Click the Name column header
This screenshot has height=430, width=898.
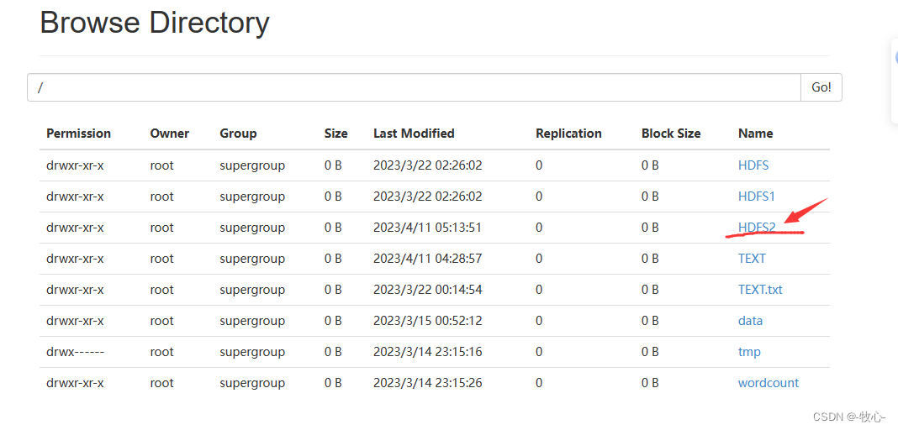click(x=755, y=134)
